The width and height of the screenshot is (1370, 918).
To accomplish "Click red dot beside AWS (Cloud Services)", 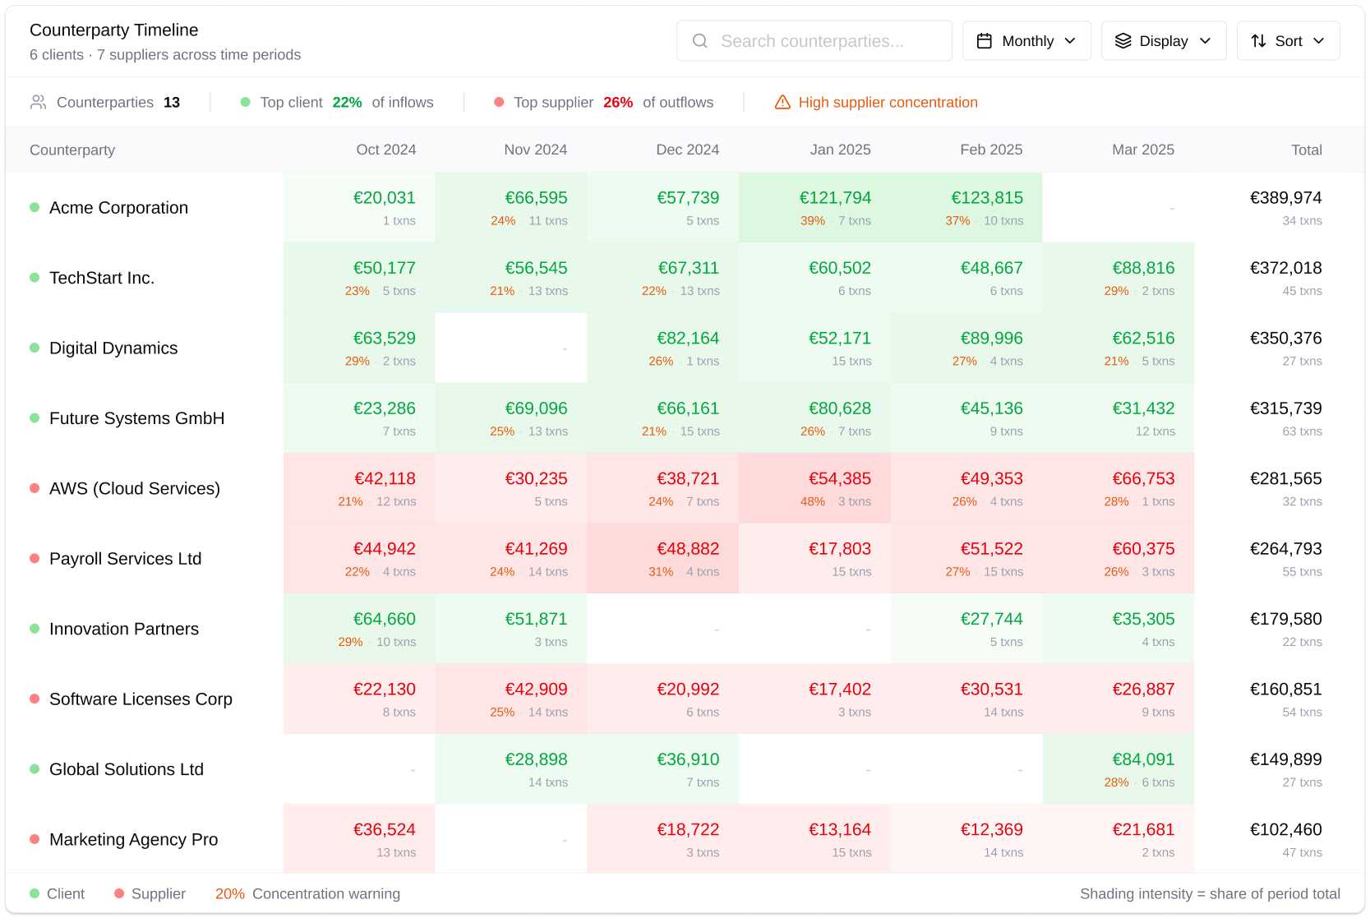I will [x=35, y=488].
